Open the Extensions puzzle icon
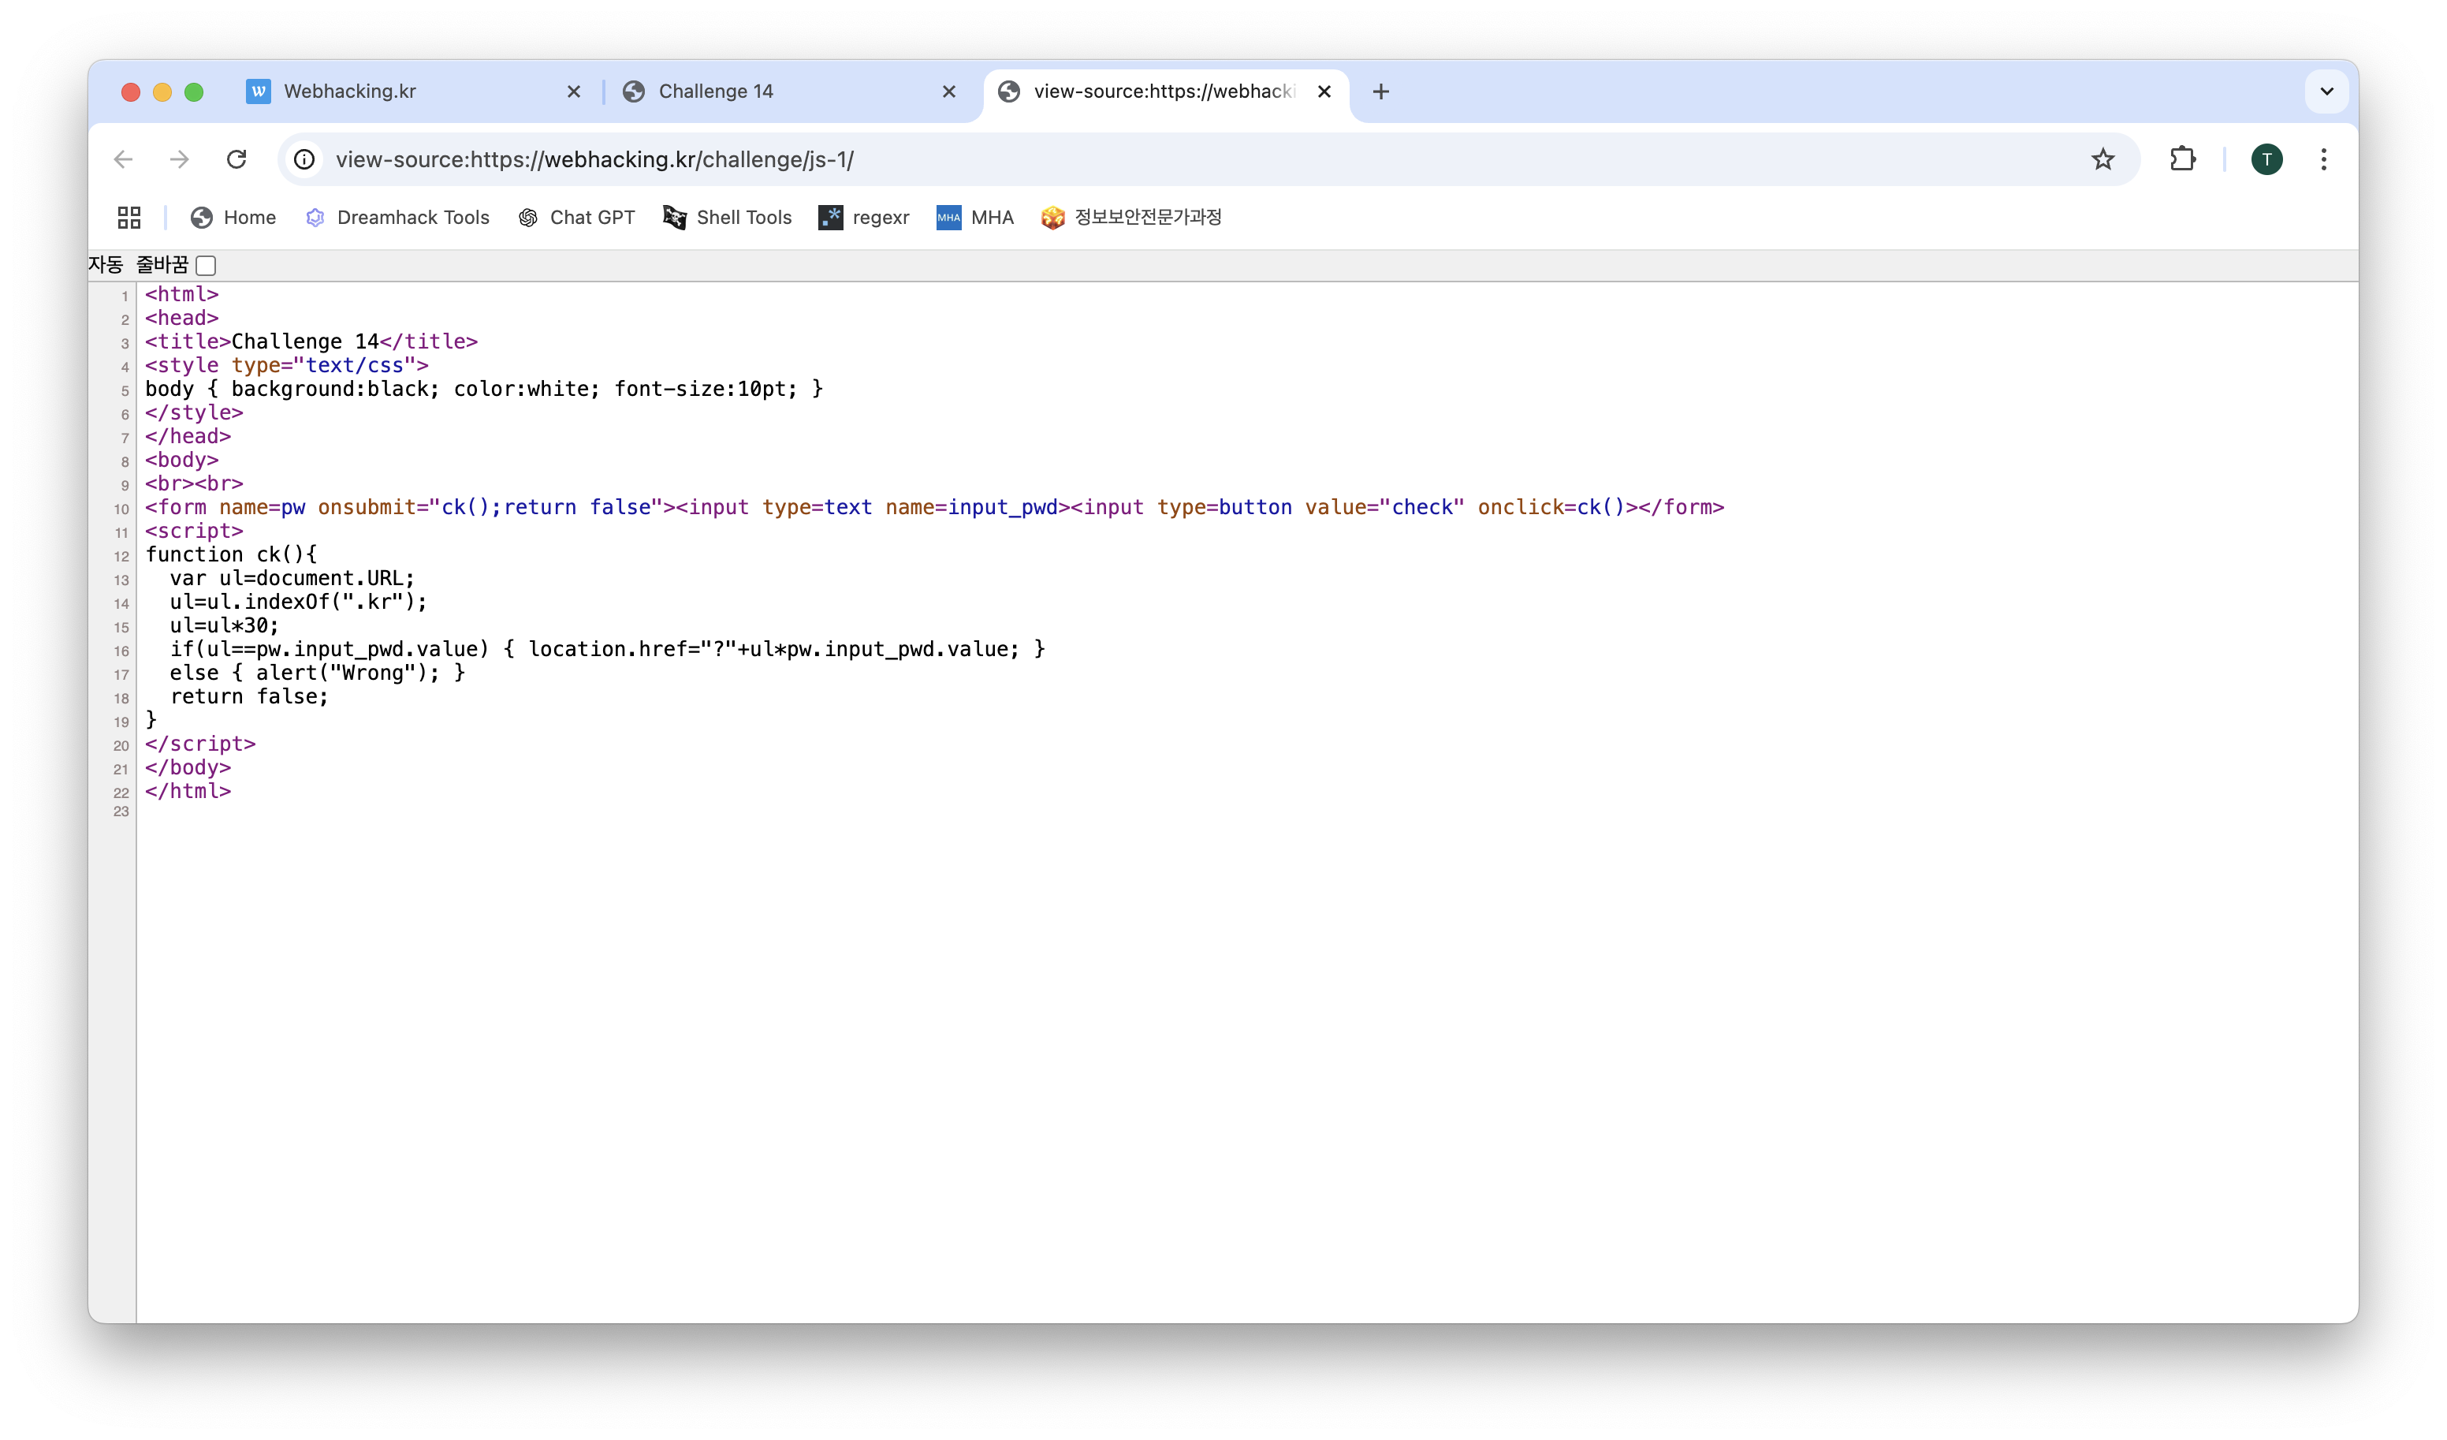The image size is (2447, 1440). [x=2182, y=159]
